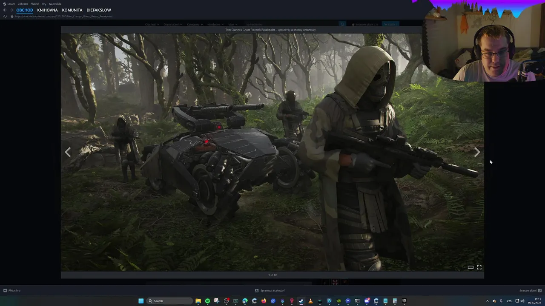
Task: Click the '1 z 10' image counter
Action: 272,275
